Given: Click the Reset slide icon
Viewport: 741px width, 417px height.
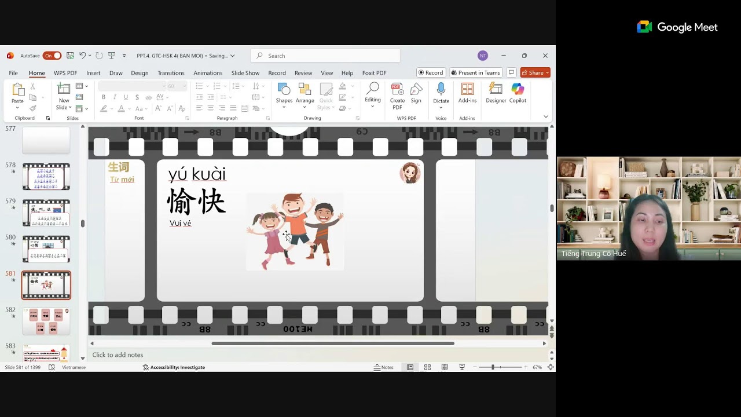Looking at the screenshot, I should [79, 97].
